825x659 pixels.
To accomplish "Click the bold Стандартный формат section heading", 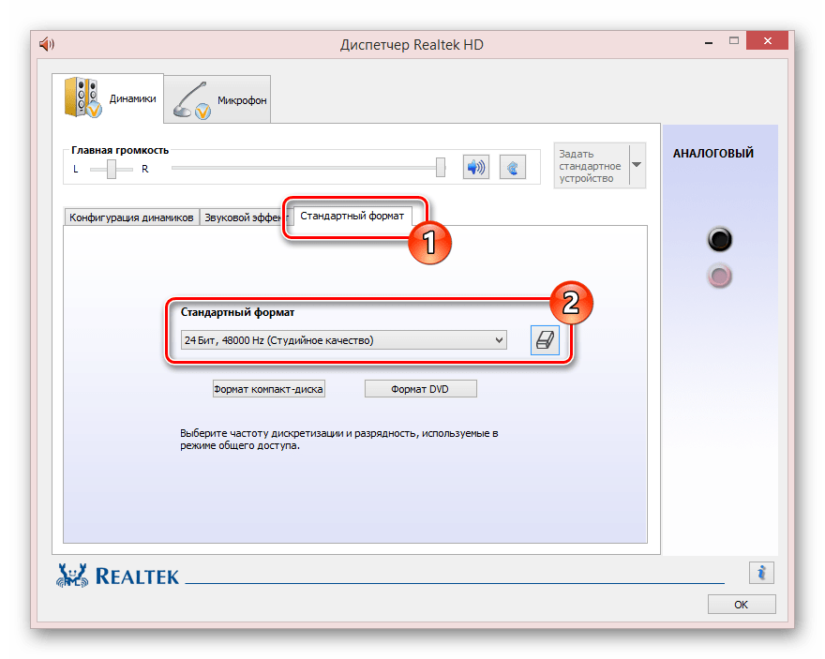I will coord(237,312).
